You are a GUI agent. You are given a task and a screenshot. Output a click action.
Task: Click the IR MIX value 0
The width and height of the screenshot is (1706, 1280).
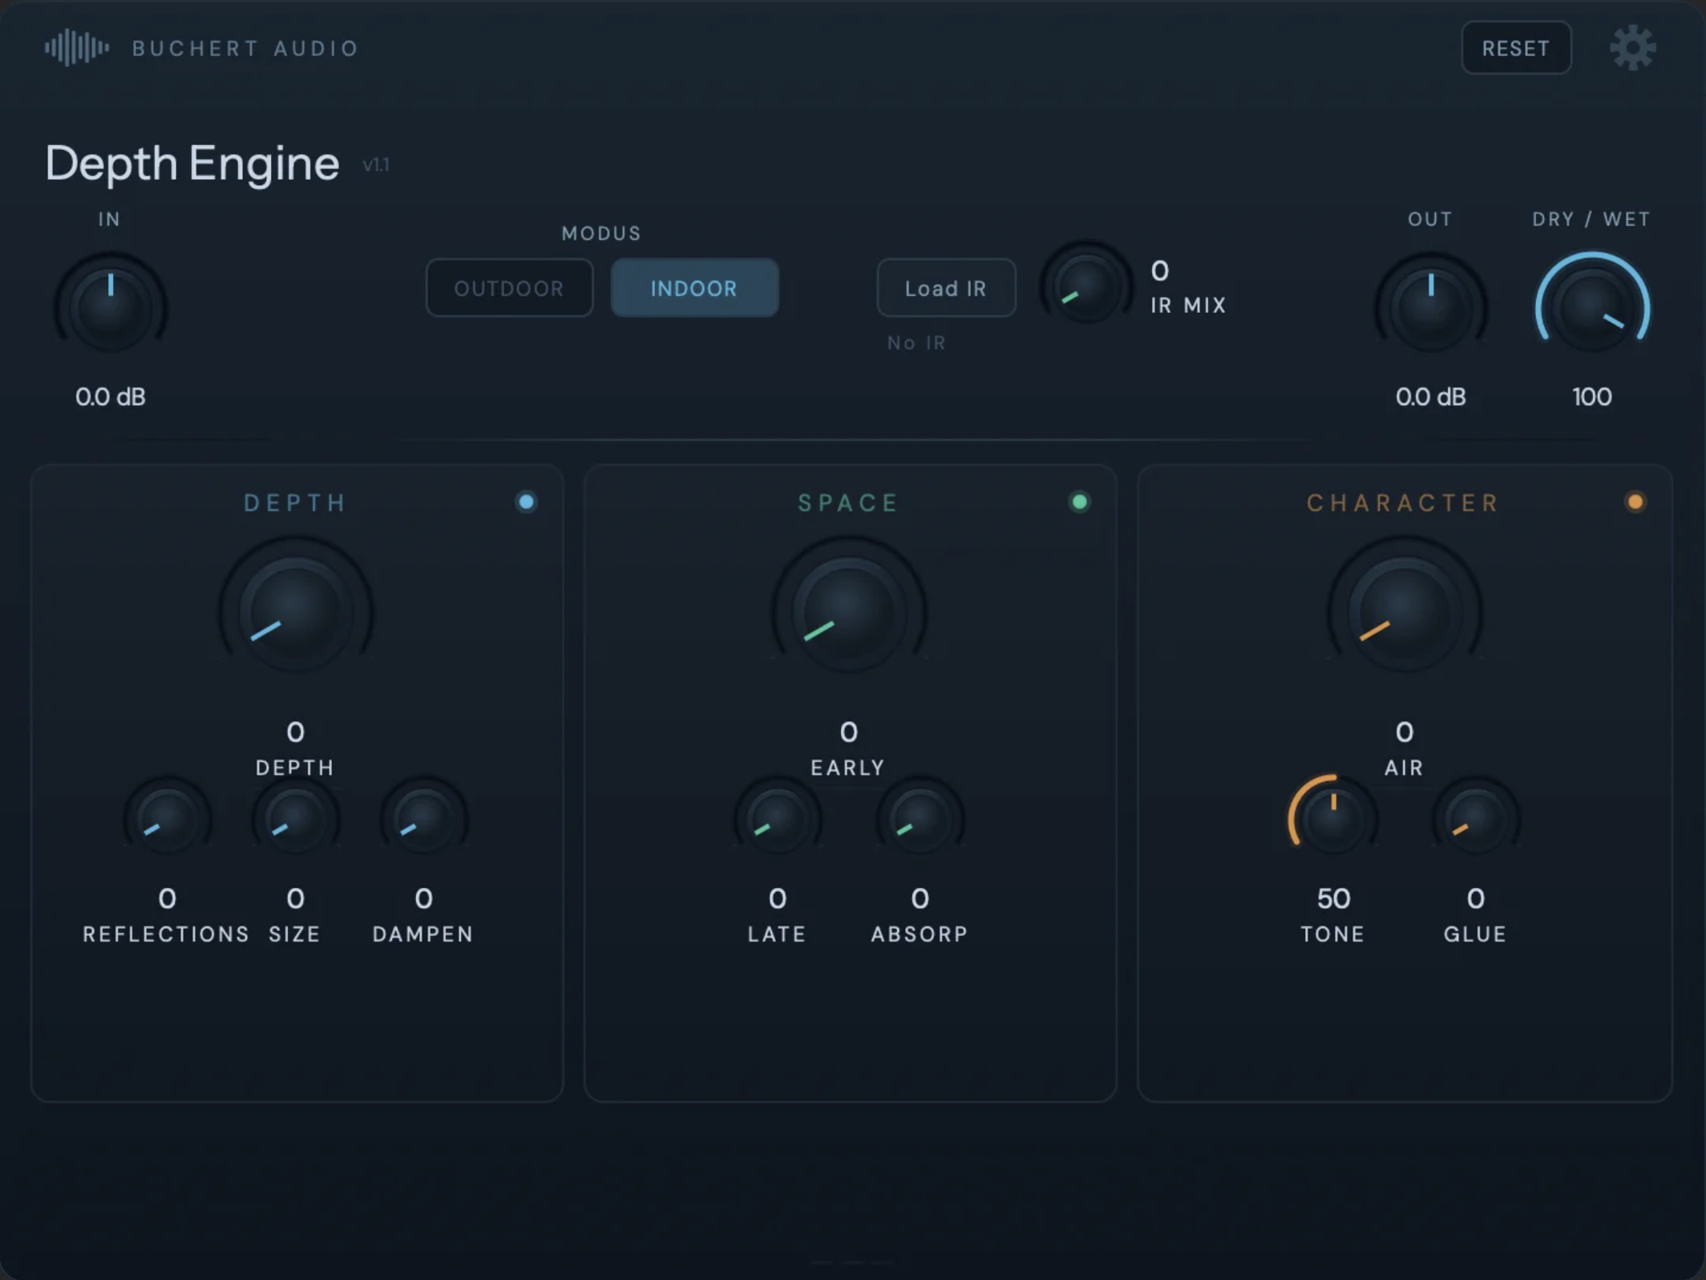pyautogui.click(x=1160, y=271)
